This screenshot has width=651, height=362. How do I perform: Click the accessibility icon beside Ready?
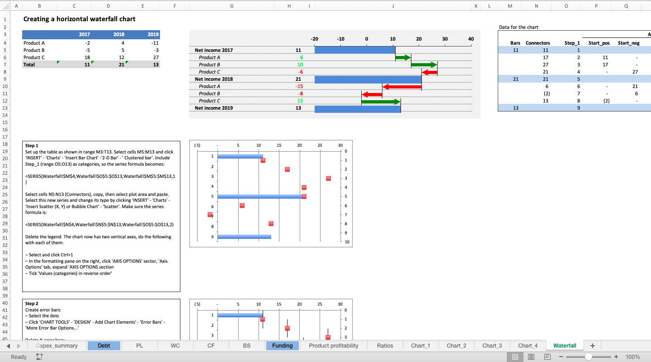point(39,357)
